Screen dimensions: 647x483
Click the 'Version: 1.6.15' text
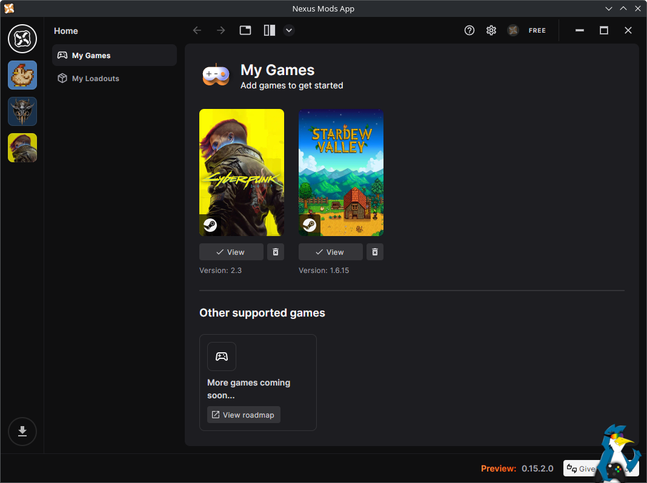click(324, 271)
